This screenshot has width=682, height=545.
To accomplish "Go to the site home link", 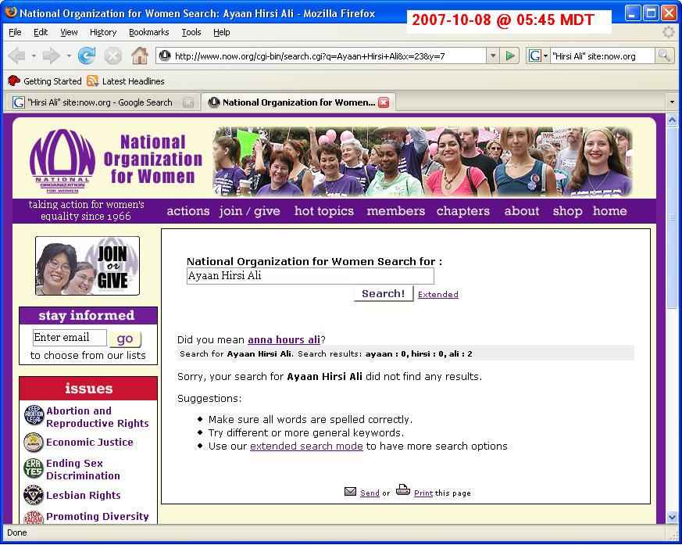I will 610,210.
